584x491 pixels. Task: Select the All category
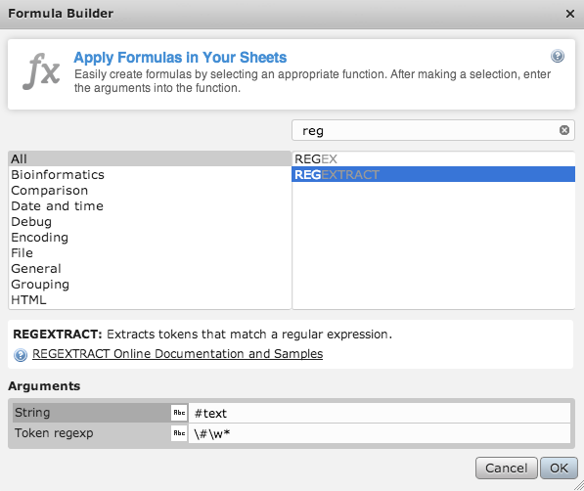tap(150, 158)
